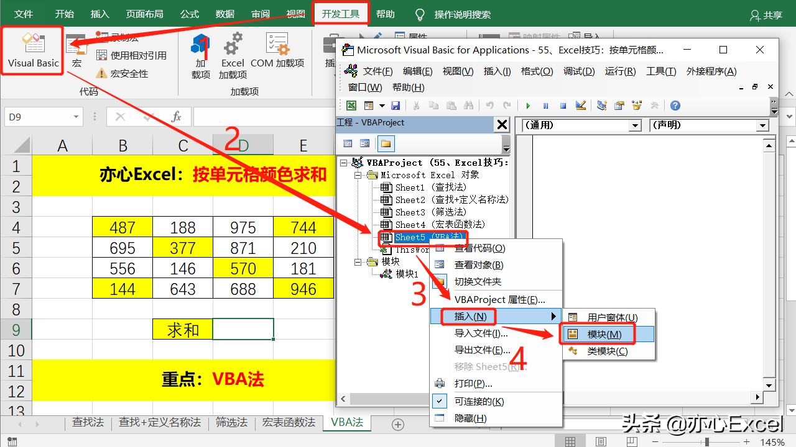This screenshot has height=447, width=796.
Task: Open VBAProject 属性(E)... from context menu
Action: tap(496, 300)
